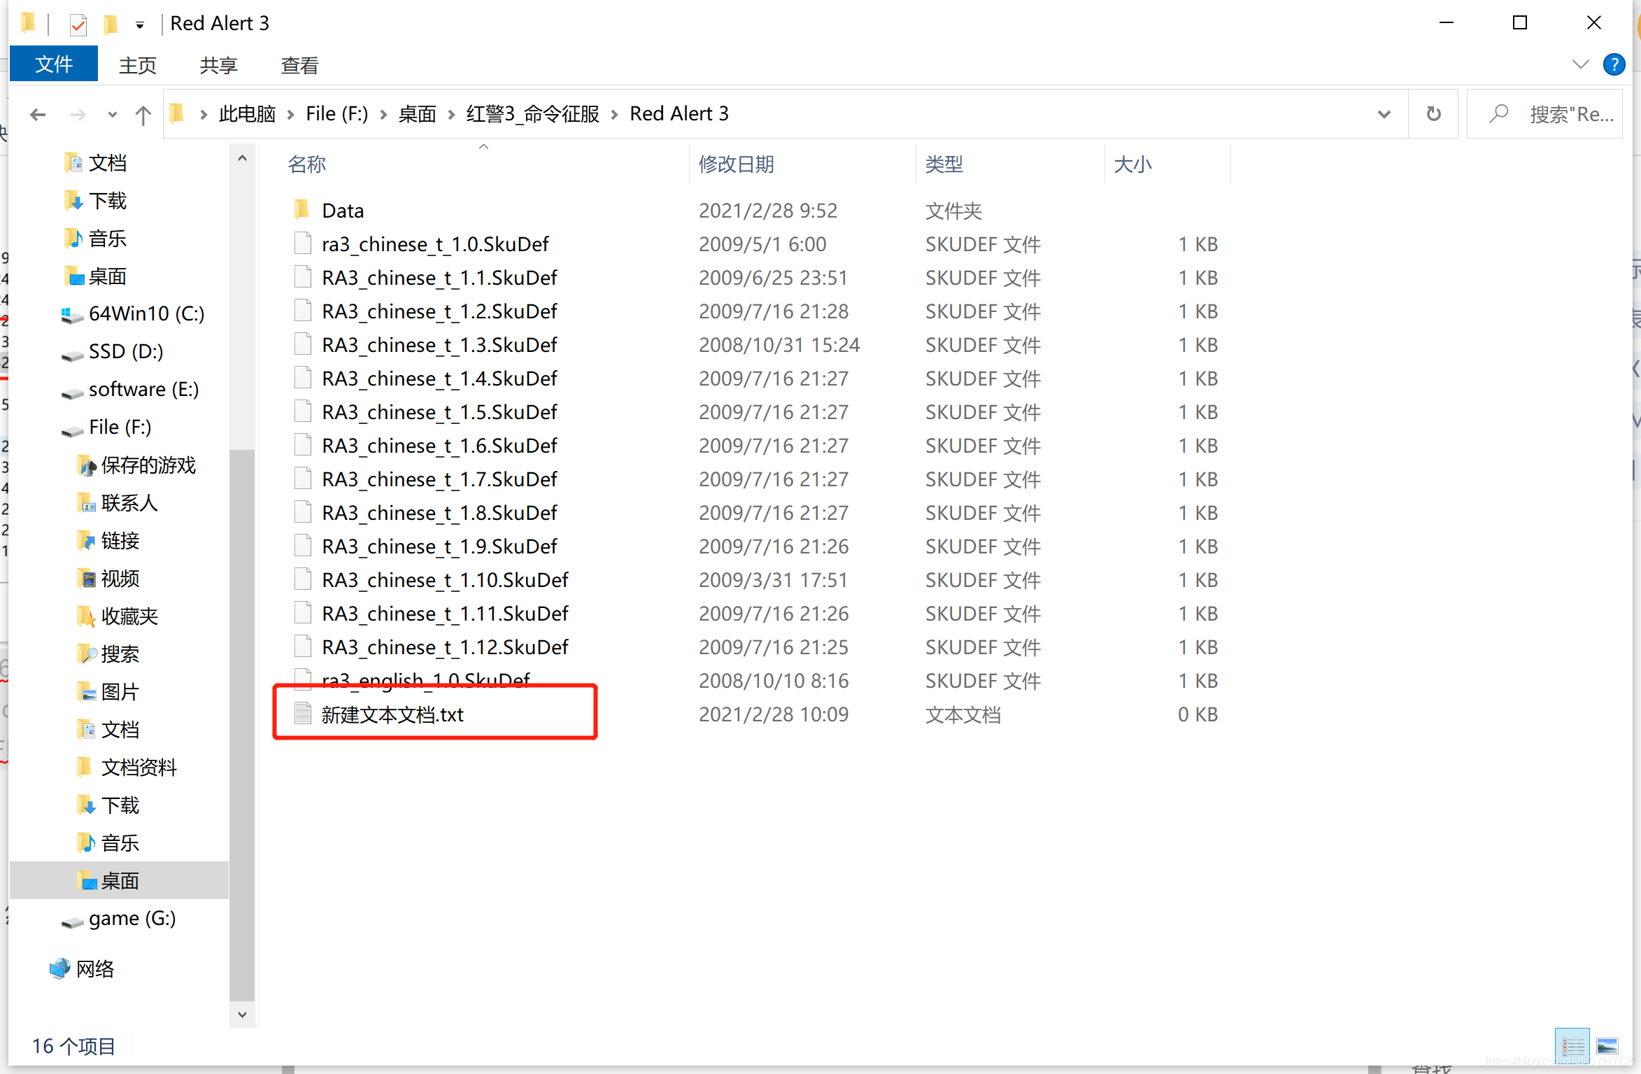
Task: Open 联系人 folder in sidebar
Action: coord(129,502)
